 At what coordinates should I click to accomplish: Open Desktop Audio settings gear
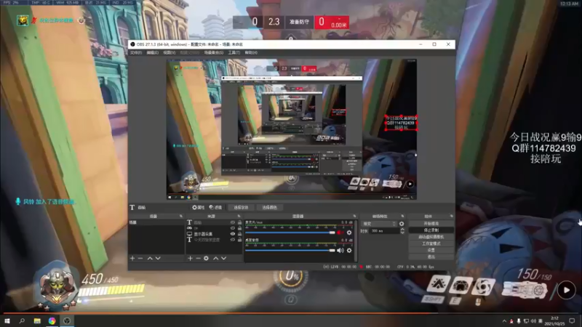349,250
